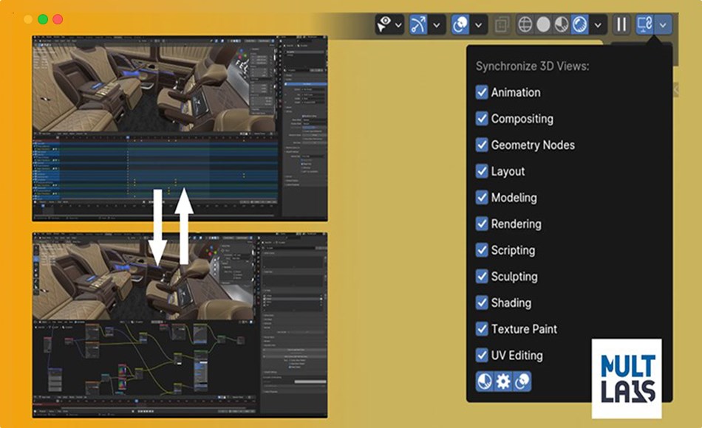Click the pointer selection tool icon

[x=386, y=23]
